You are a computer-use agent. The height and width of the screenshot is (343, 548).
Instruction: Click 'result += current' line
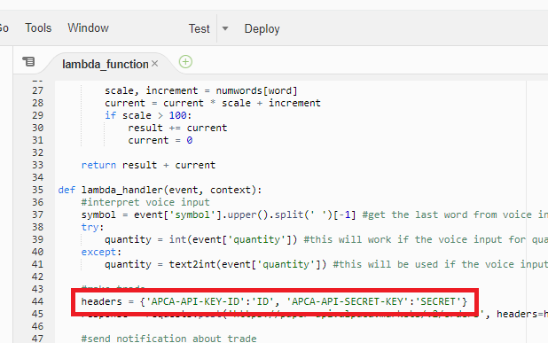(x=177, y=128)
